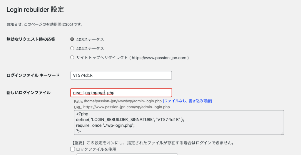301x155 pixels.
Task: Click the input field below ロックファイルを使用
Action: tap(127, 154)
